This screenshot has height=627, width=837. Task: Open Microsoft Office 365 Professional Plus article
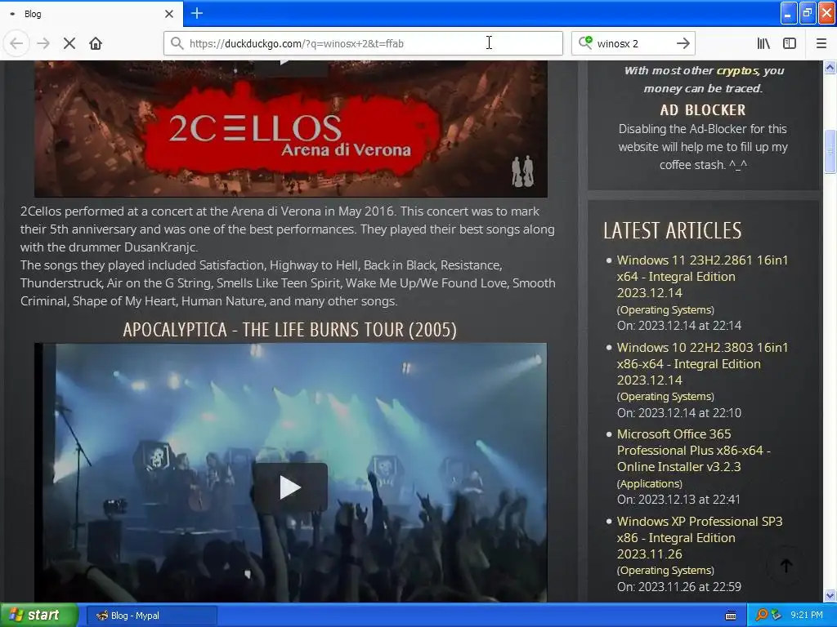[x=693, y=451]
